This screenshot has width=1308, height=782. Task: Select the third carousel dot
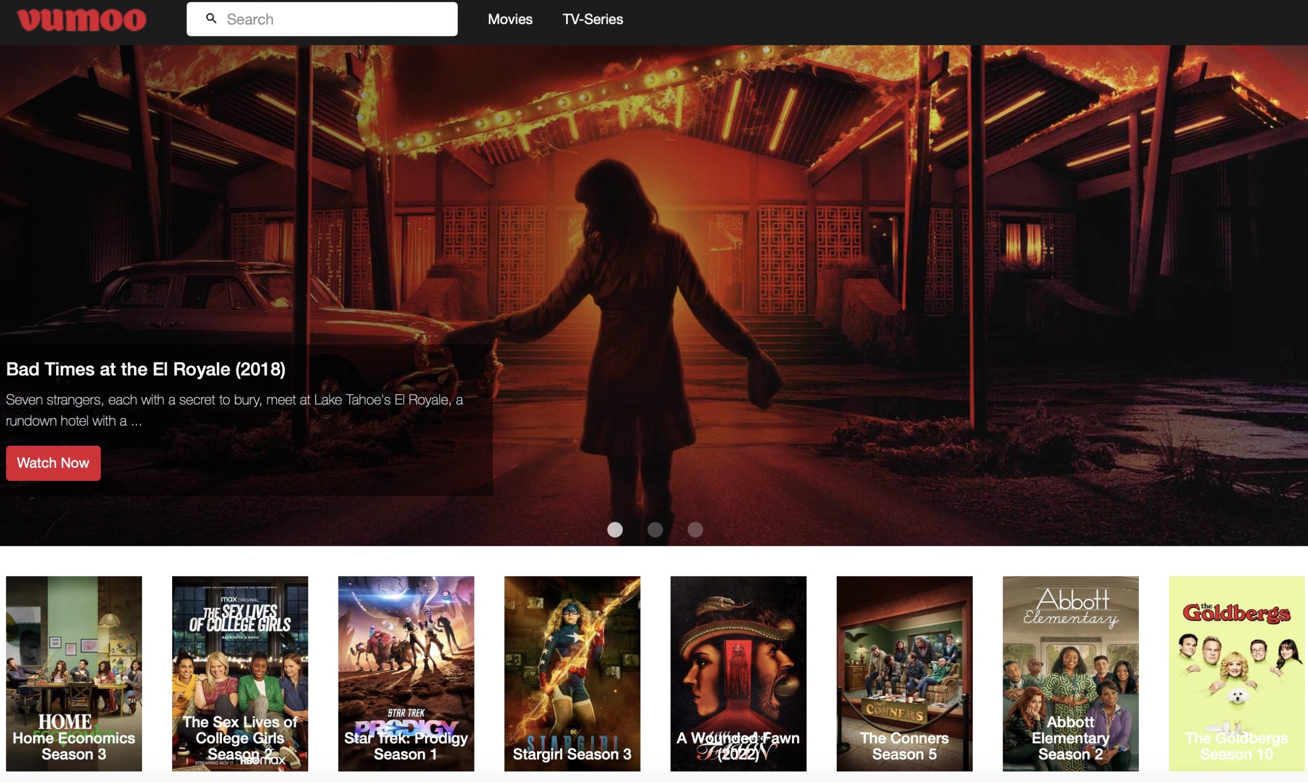pyautogui.click(x=695, y=530)
